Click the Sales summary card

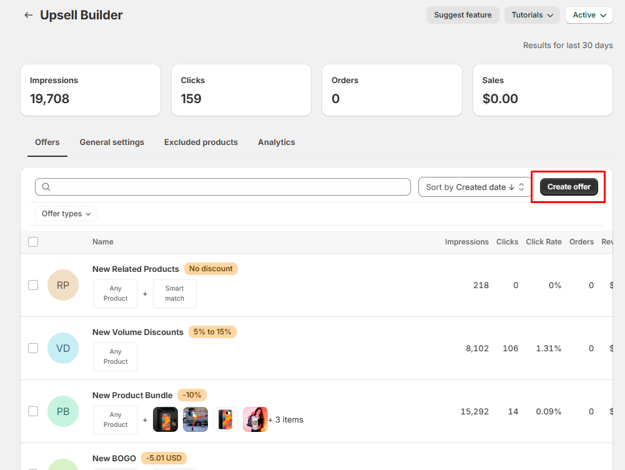click(x=543, y=90)
